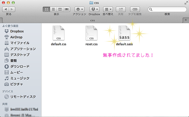The width and height of the screenshot is (189, 117).
Task: Click the よく使う項目 sidebar heading
Action: pyautogui.click(x=10, y=26)
